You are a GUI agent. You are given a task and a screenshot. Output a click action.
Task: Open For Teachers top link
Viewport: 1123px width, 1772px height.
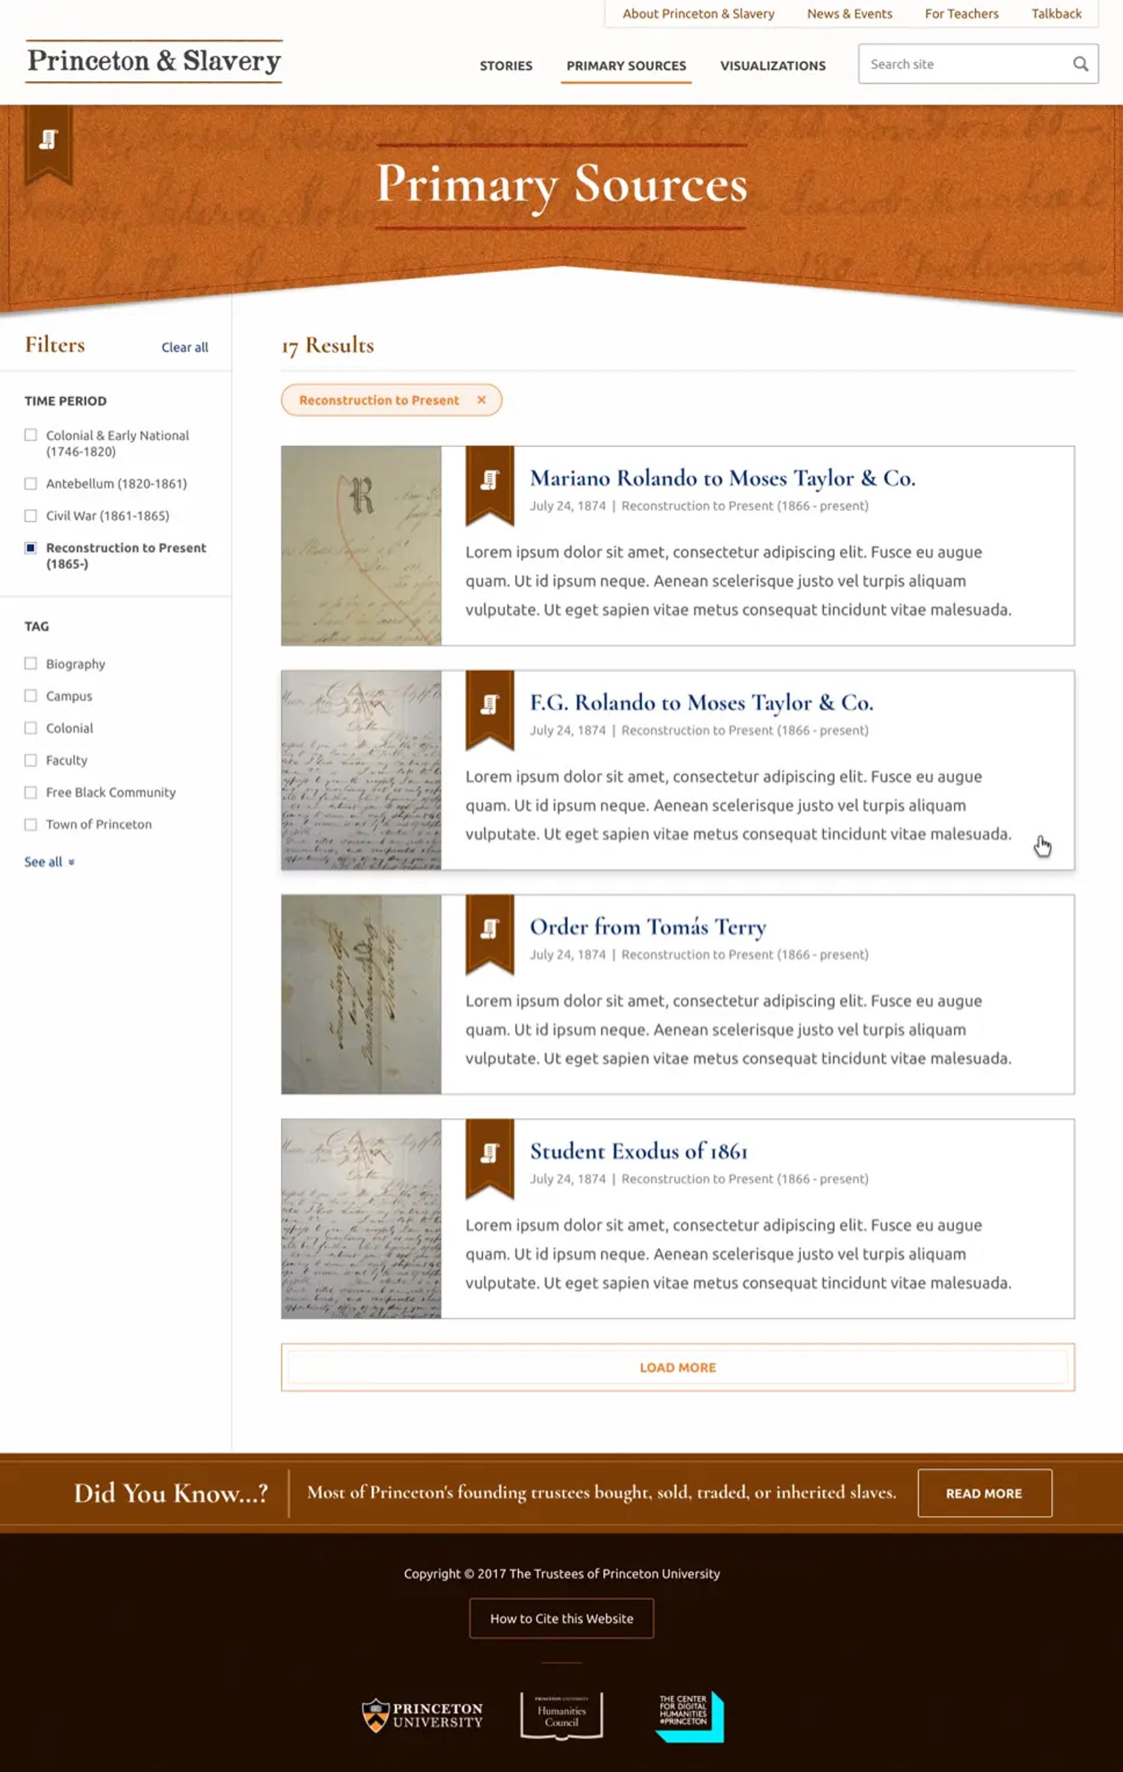(x=961, y=13)
